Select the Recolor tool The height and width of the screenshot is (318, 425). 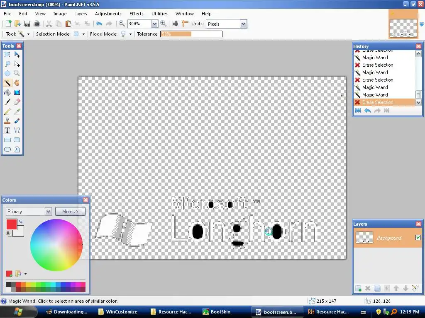pyautogui.click(x=17, y=121)
